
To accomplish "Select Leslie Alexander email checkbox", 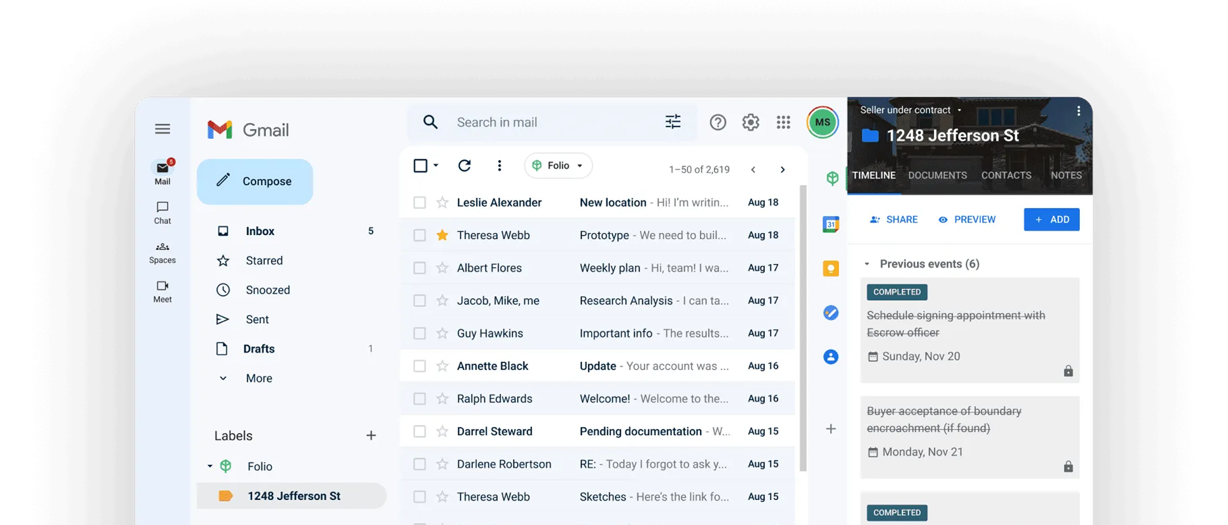I will 419,202.
